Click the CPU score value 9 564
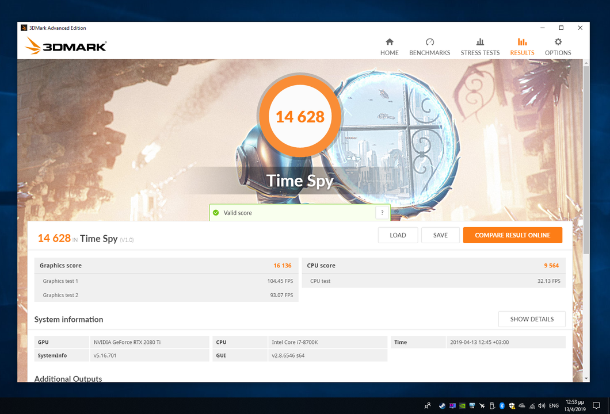Viewport: 610px width, 414px height. point(551,266)
